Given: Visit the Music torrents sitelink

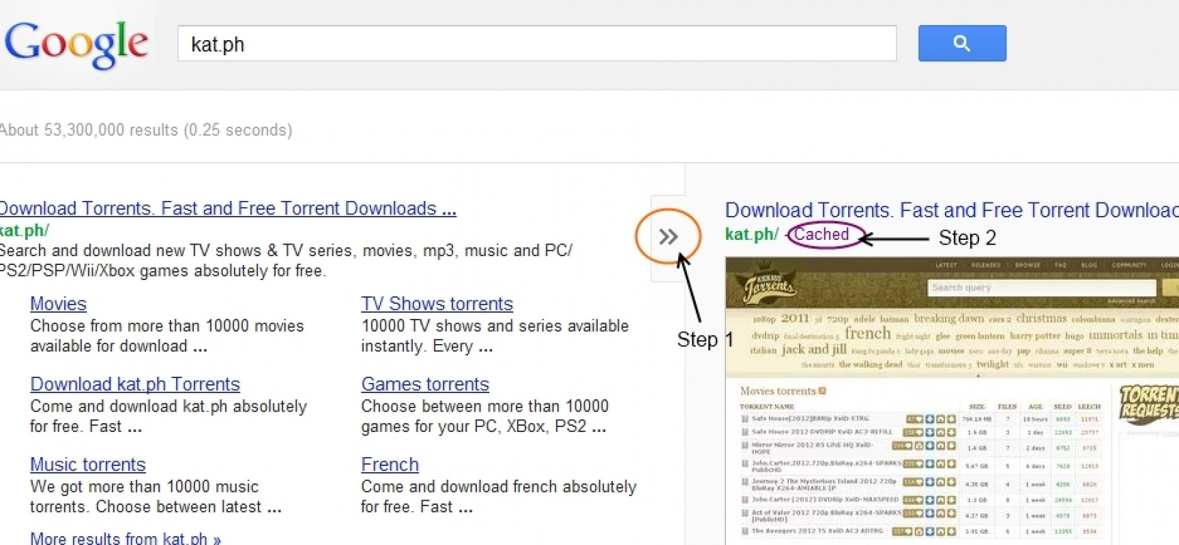Looking at the screenshot, I should pyautogui.click(x=88, y=465).
